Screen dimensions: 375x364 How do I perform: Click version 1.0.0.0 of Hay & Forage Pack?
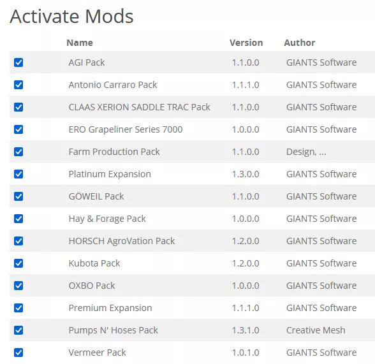tap(246, 219)
